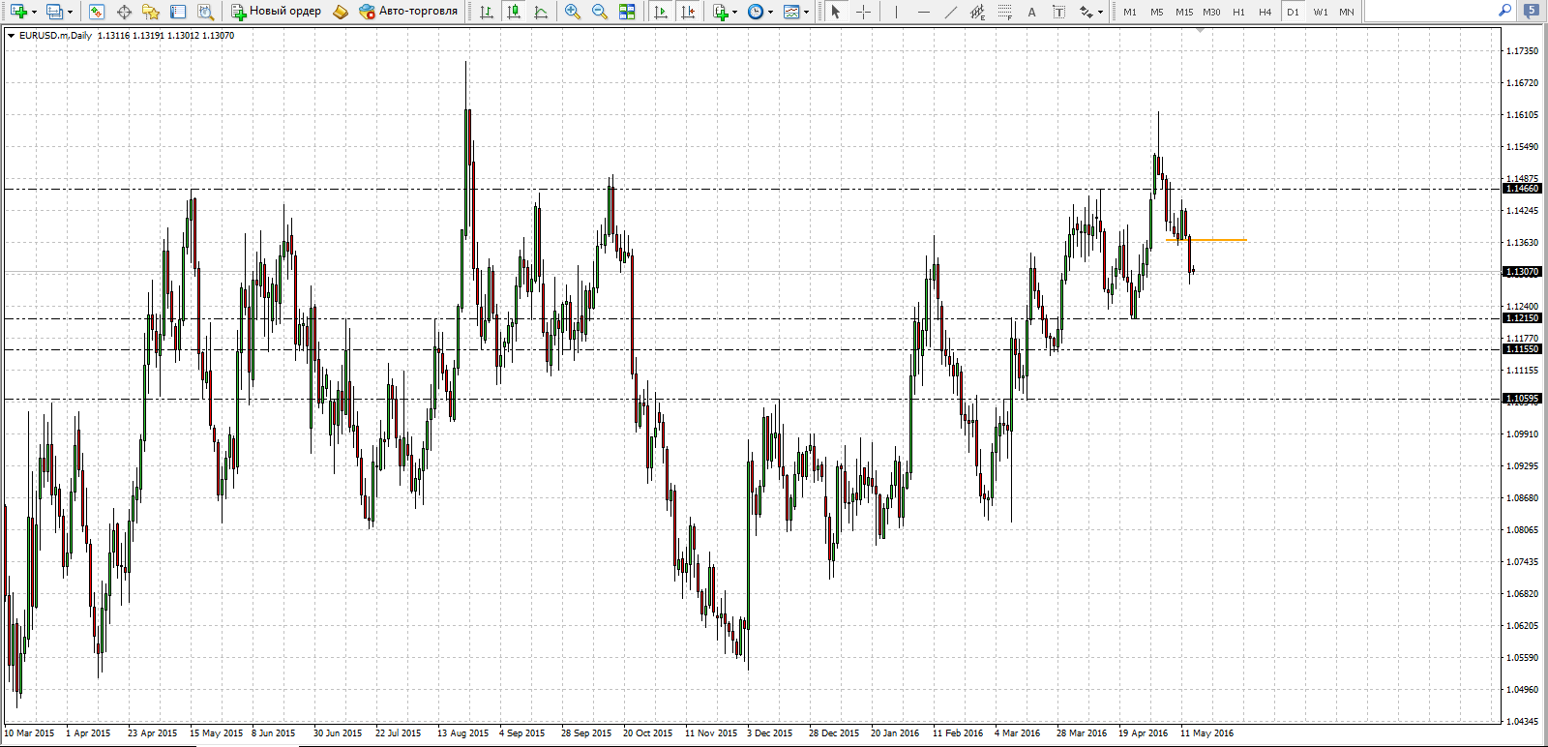Zoom in on the chart
The width and height of the screenshot is (1548, 747).
click(573, 12)
